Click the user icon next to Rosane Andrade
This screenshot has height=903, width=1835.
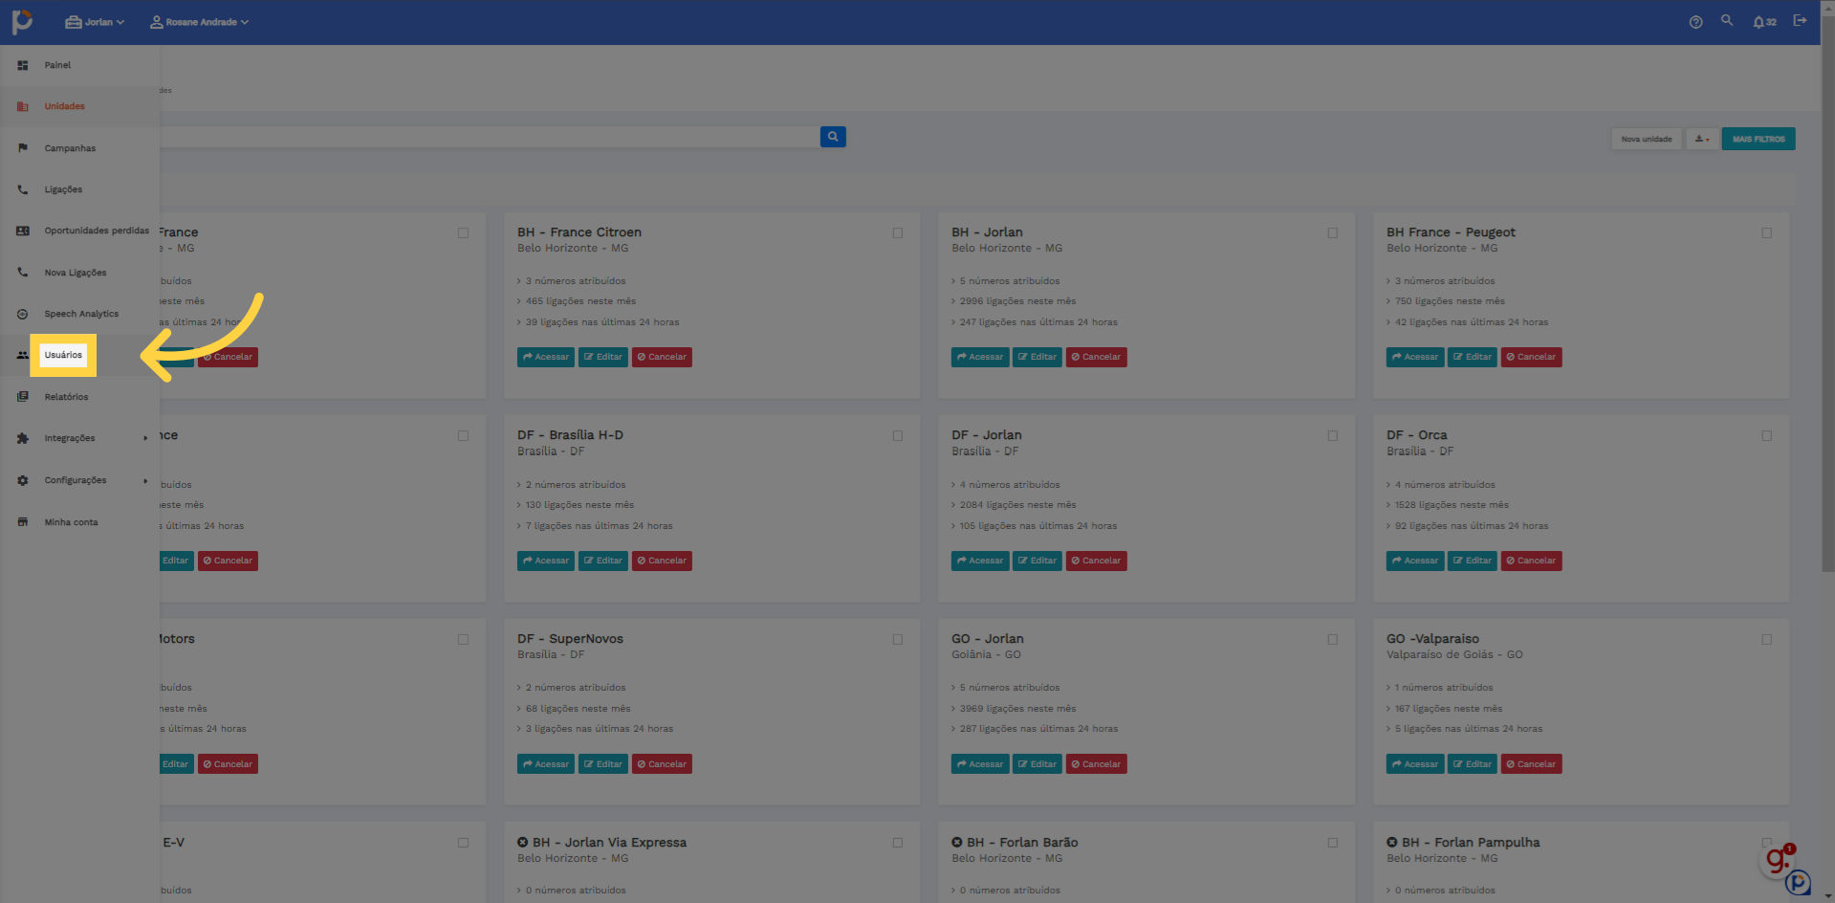(x=156, y=22)
